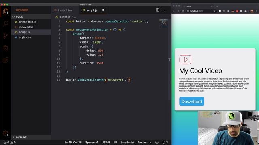Click addEventListener on line 15
The image size is (259, 145).
[91, 80]
